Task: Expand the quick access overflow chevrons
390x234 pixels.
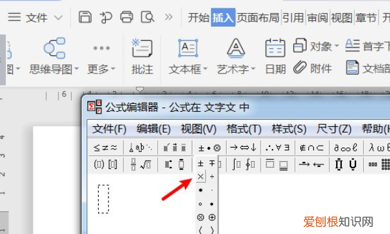Action: coord(168,17)
